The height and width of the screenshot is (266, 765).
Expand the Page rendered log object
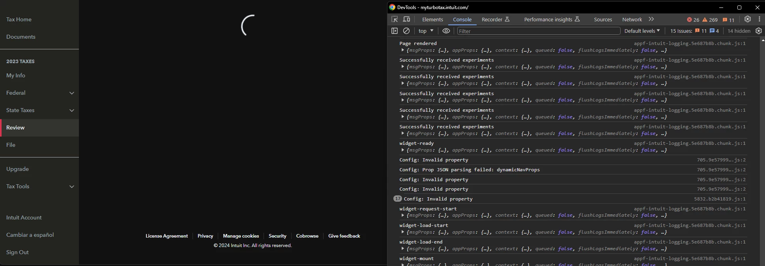tap(403, 50)
